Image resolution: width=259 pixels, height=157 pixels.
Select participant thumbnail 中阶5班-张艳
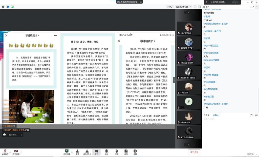pyautogui.click(x=189, y=117)
